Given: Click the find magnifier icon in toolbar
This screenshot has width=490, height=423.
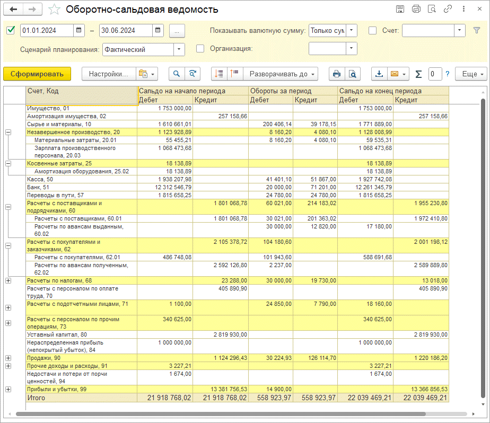Looking at the screenshot, I should (x=177, y=74).
